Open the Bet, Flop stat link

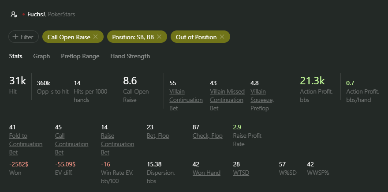click(158, 136)
